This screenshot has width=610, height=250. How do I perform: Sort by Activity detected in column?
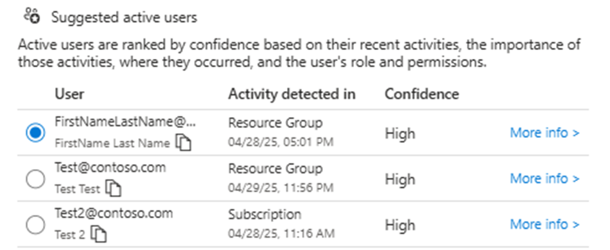(x=292, y=94)
